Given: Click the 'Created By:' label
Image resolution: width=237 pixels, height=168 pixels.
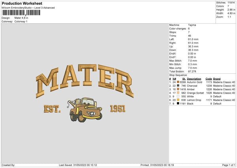Looking at the screenshot, I should 8,165.
